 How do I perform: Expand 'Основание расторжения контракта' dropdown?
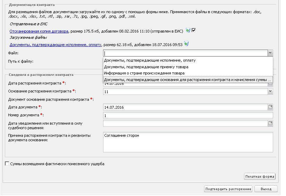tap(270, 91)
